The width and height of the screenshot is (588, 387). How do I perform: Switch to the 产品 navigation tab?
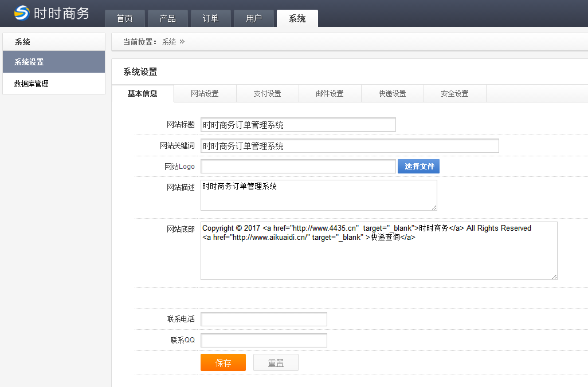[168, 18]
